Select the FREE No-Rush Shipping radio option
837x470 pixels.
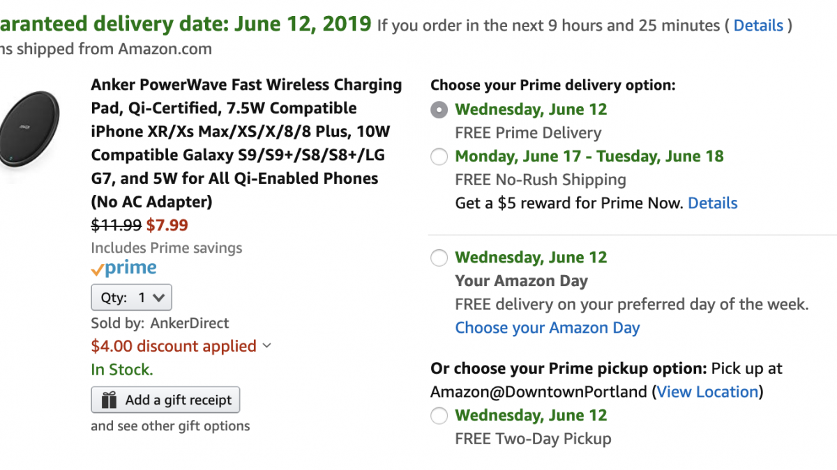[439, 157]
